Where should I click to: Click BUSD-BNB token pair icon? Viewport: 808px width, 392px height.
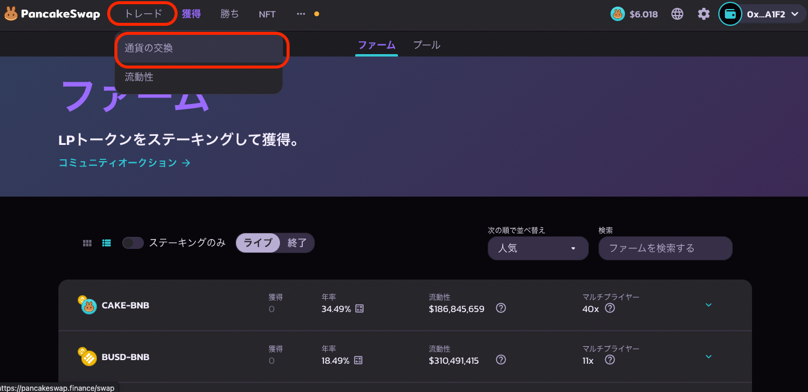coord(87,357)
